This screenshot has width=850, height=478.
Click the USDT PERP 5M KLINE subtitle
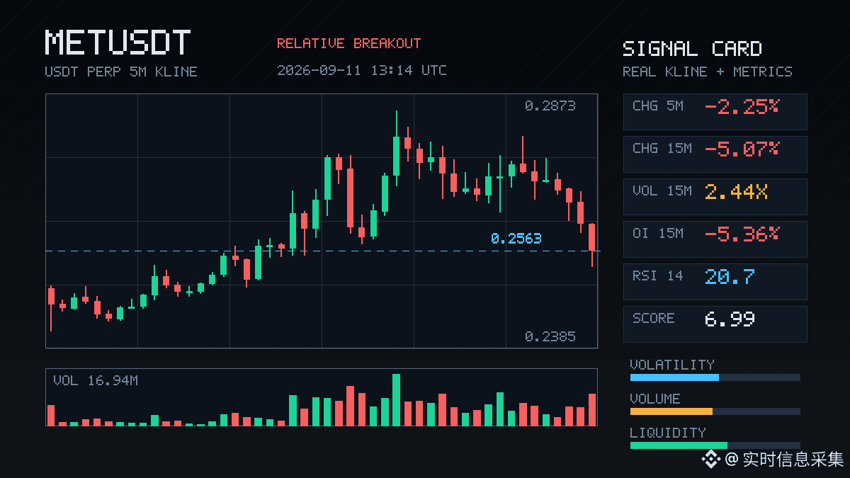tap(121, 72)
